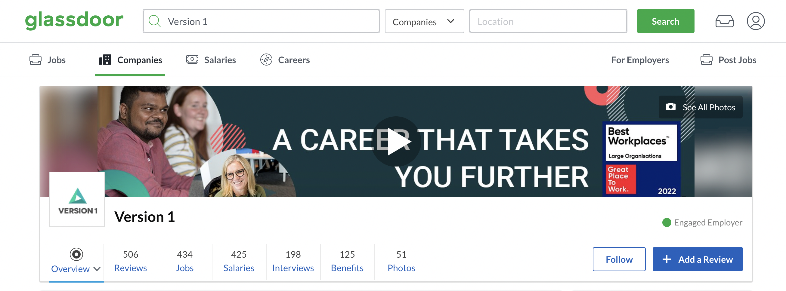This screenshot has width=786, height=291.
Task: Open the Careers navigation tab
Action: (285, 60)
